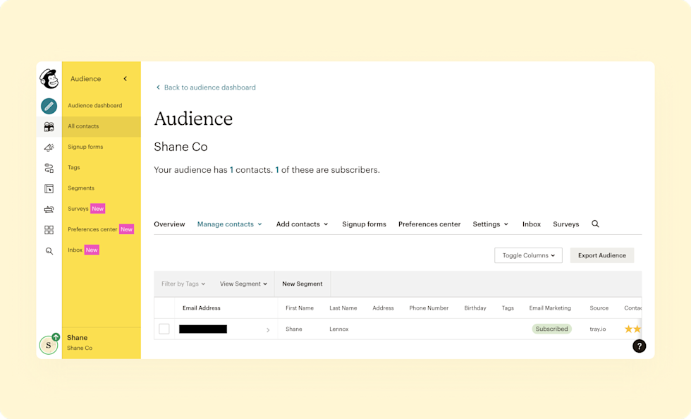Click the New Segment button

[x=302, y=284]
